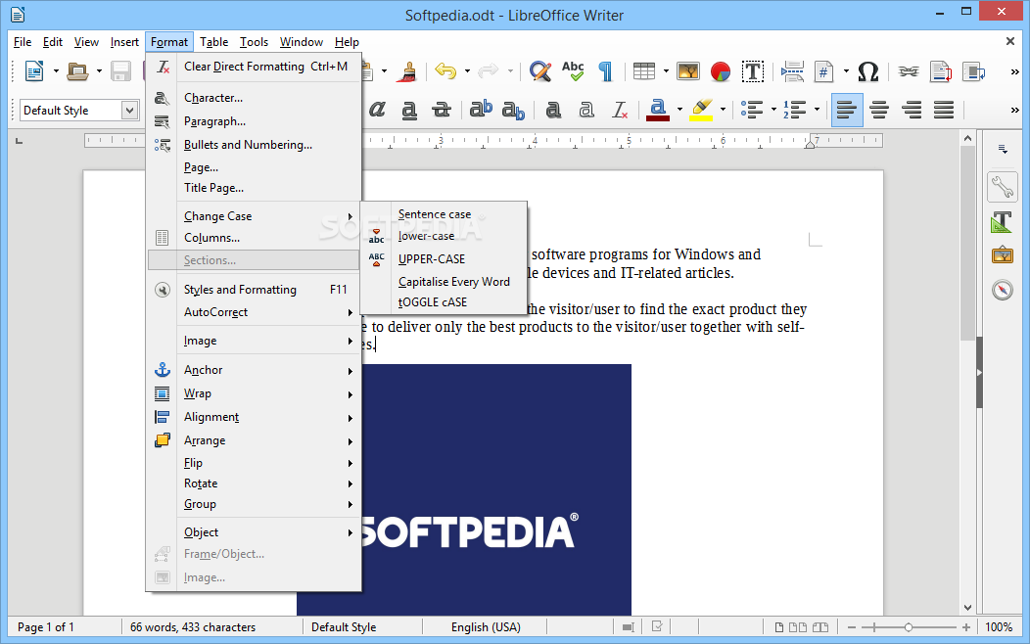Click the New document icon

pyautogui.click(x=34, y=70)
